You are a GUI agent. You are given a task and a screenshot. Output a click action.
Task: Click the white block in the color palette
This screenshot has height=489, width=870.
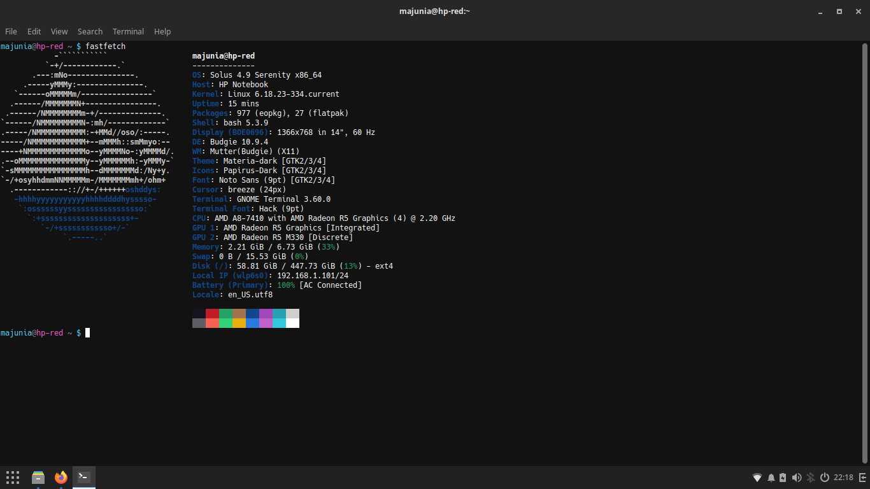pyautogui.click(x=292, y=323)
